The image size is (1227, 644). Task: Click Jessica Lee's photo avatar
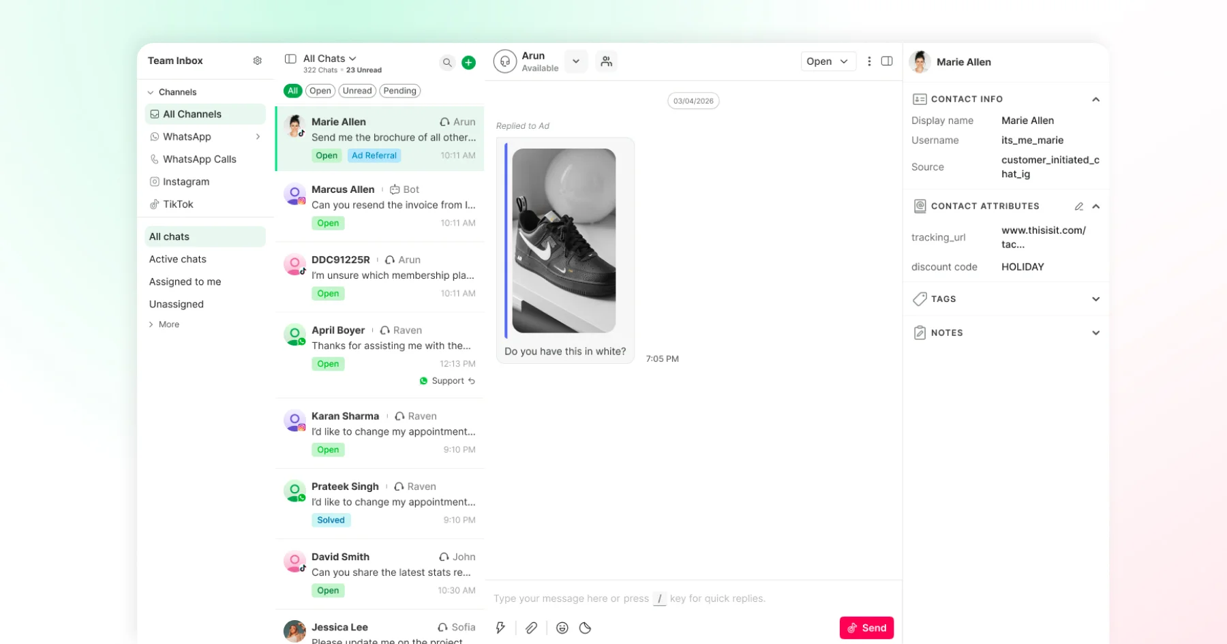(294, 631)
